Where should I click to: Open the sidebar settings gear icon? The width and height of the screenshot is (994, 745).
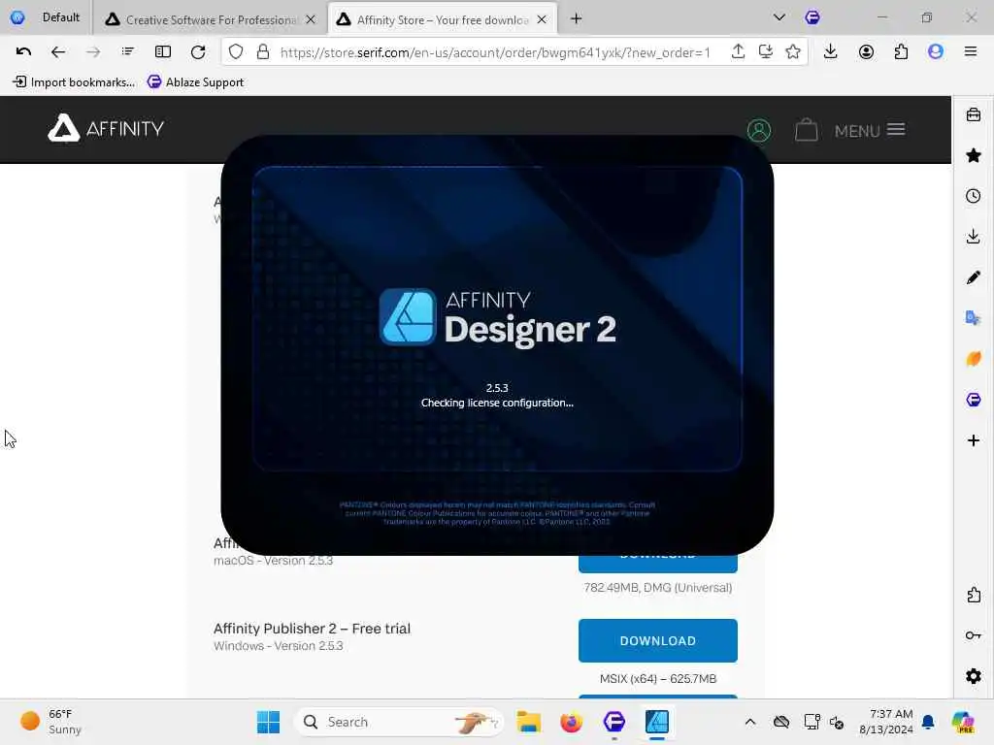(974, 676)
